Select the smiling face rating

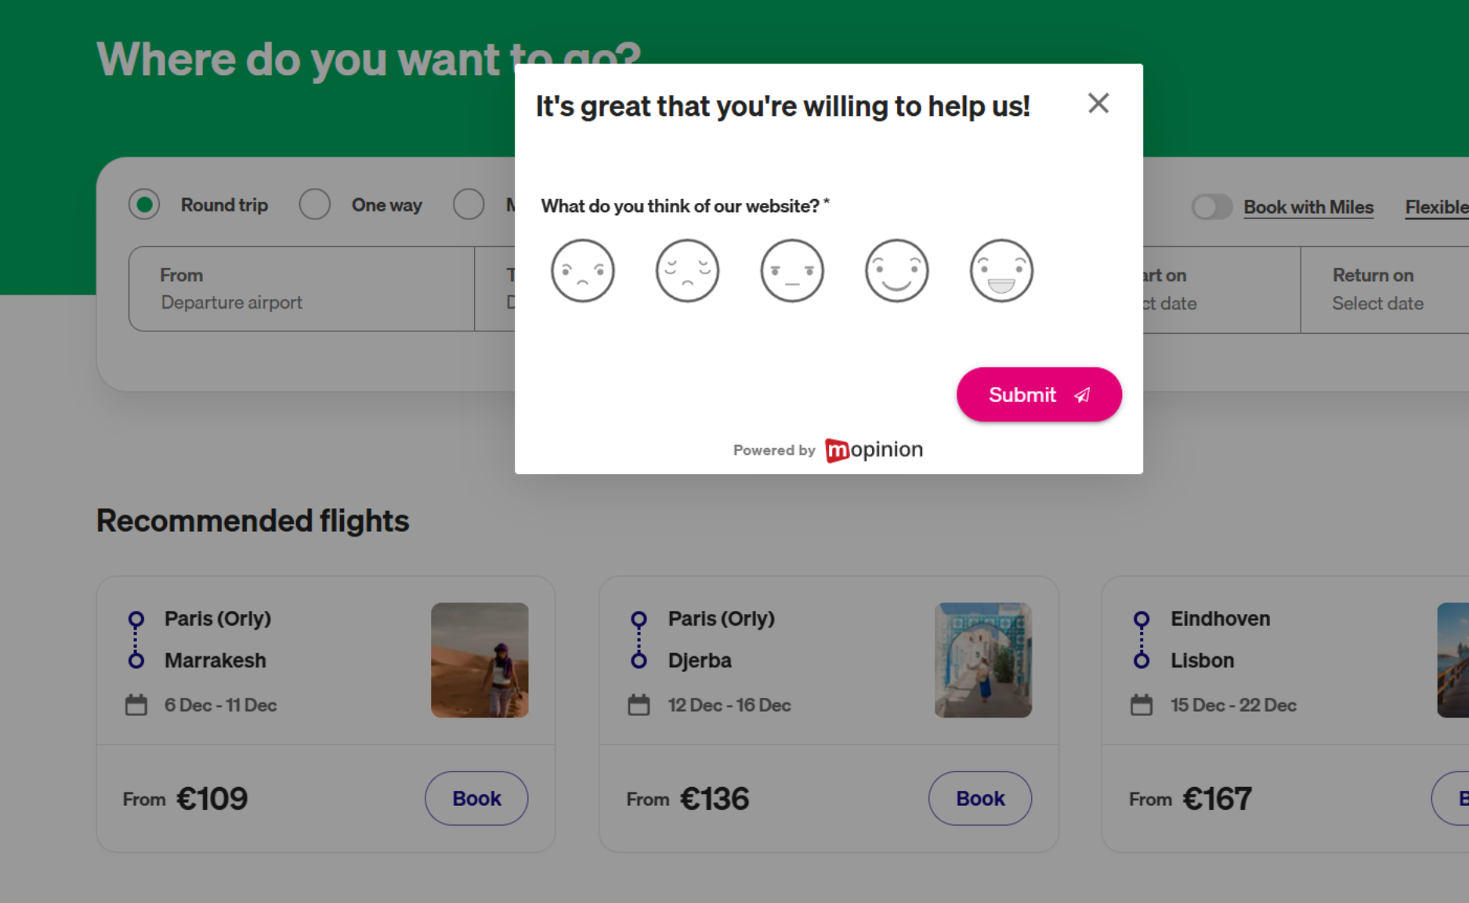point(896,271)
